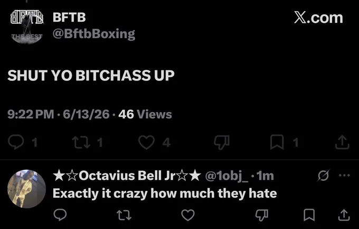The image size is (359, 229).
Task: Open the ★☆Octavius Bell Jr☆★ display name
Action: (127, 176)
